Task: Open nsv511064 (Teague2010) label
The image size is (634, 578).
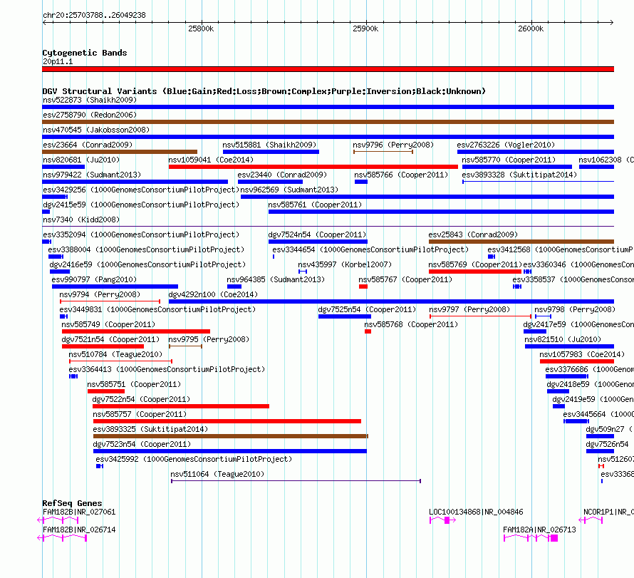Action: [x=217, y=474]
